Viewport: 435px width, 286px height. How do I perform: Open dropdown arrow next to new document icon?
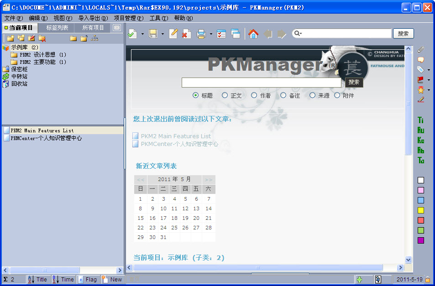click(x=142, y=34)
